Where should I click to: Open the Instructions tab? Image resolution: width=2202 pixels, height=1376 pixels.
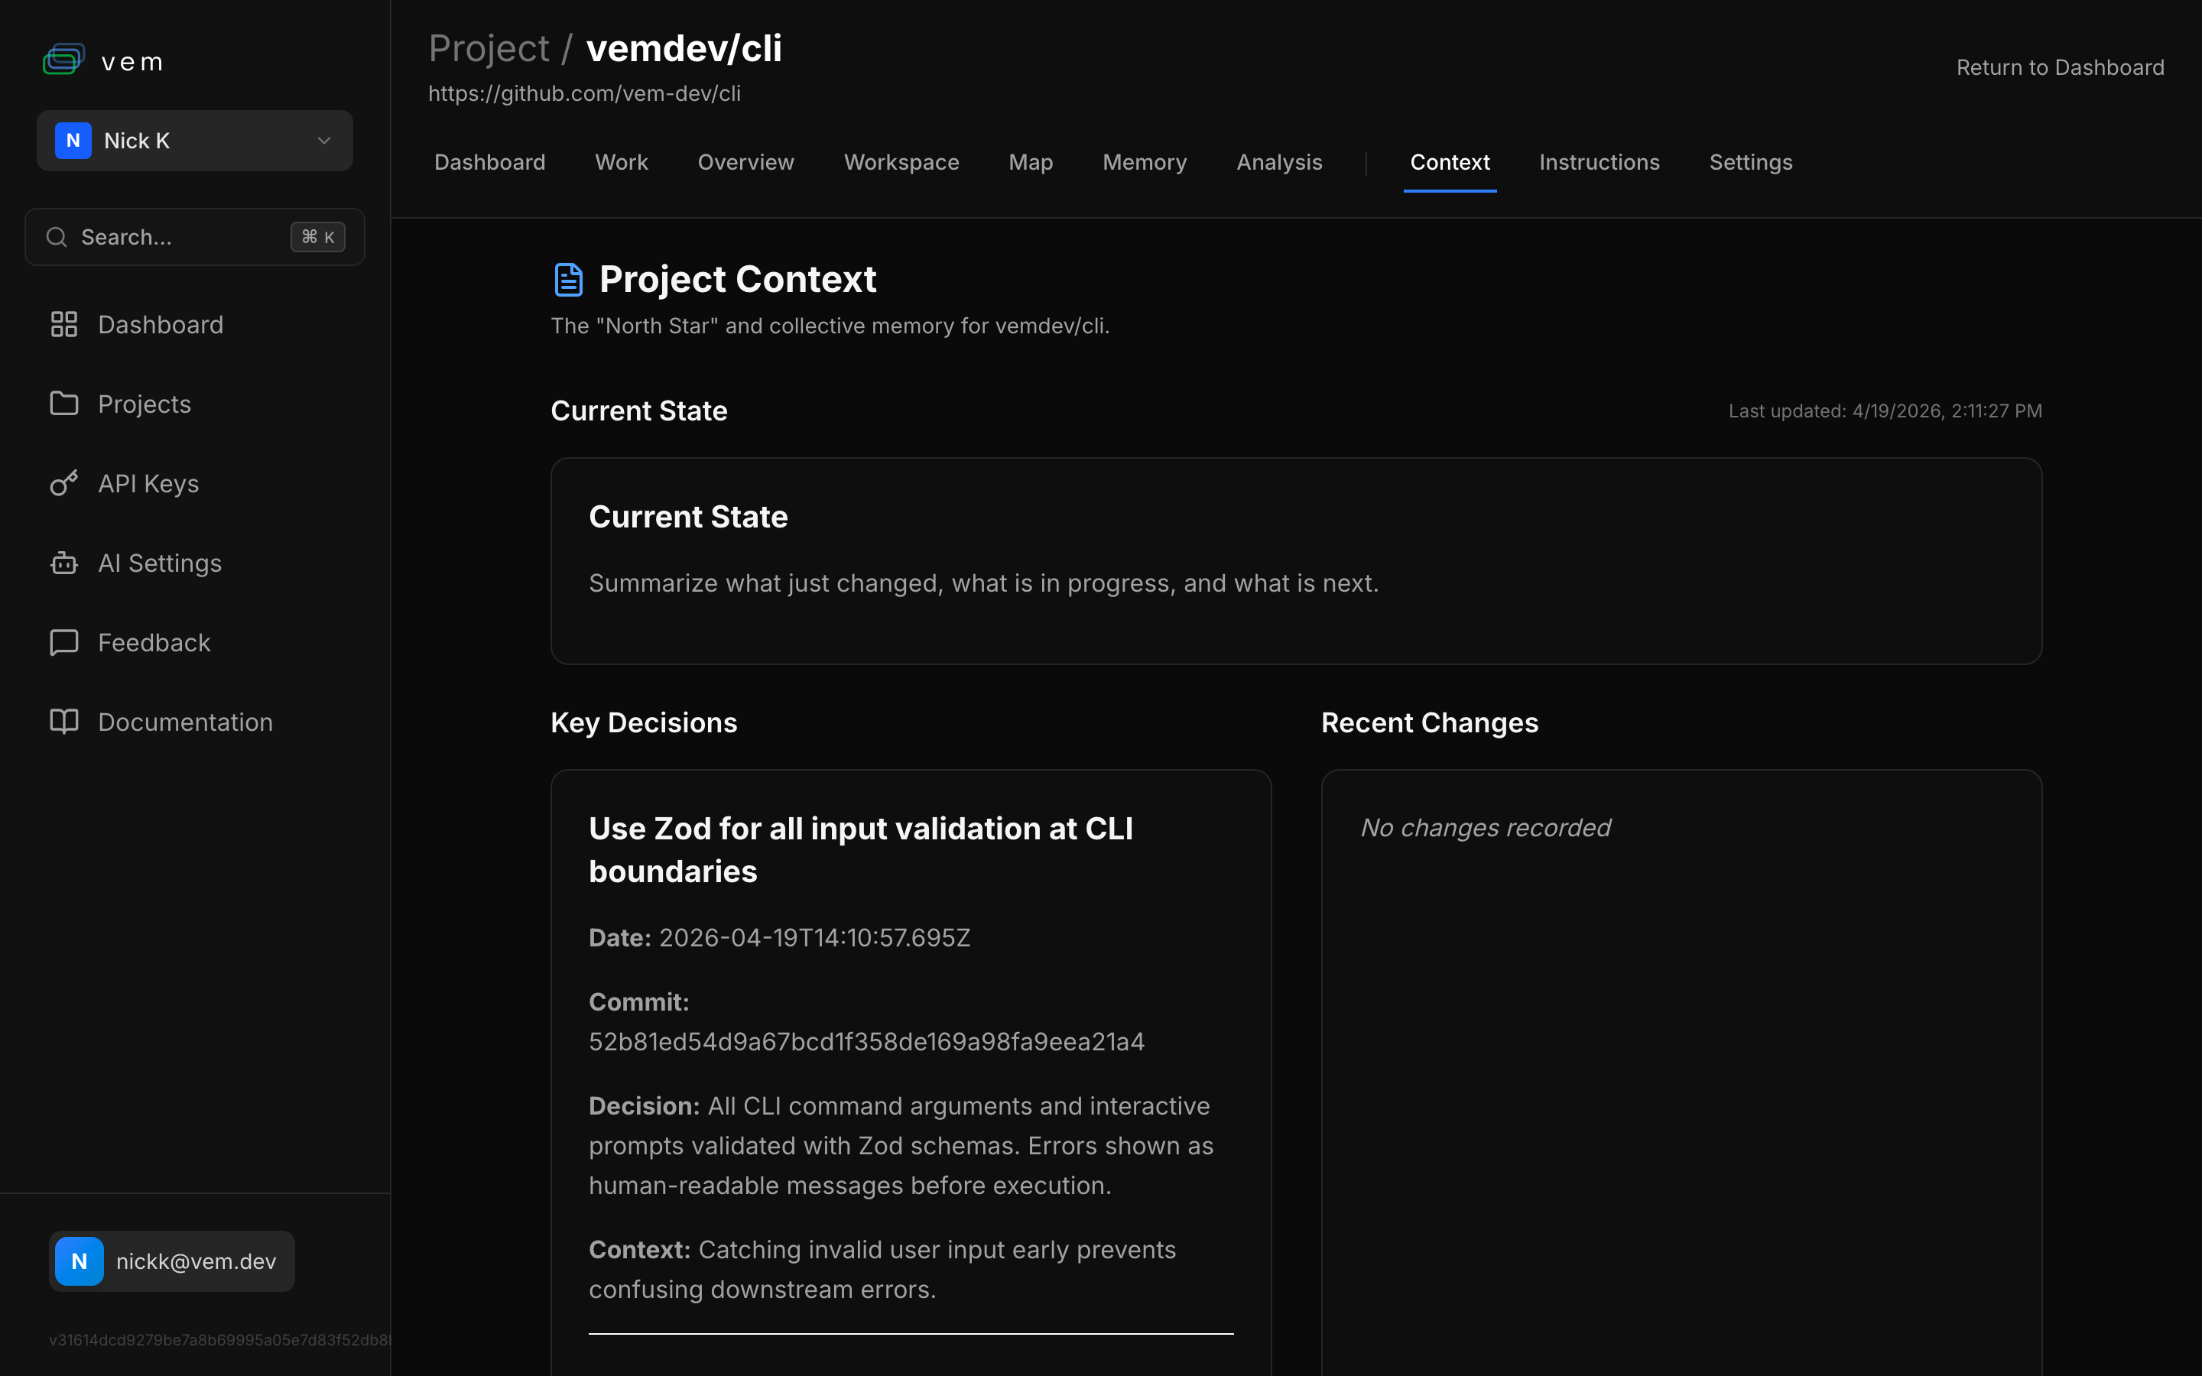click(x=1599, y=163)
